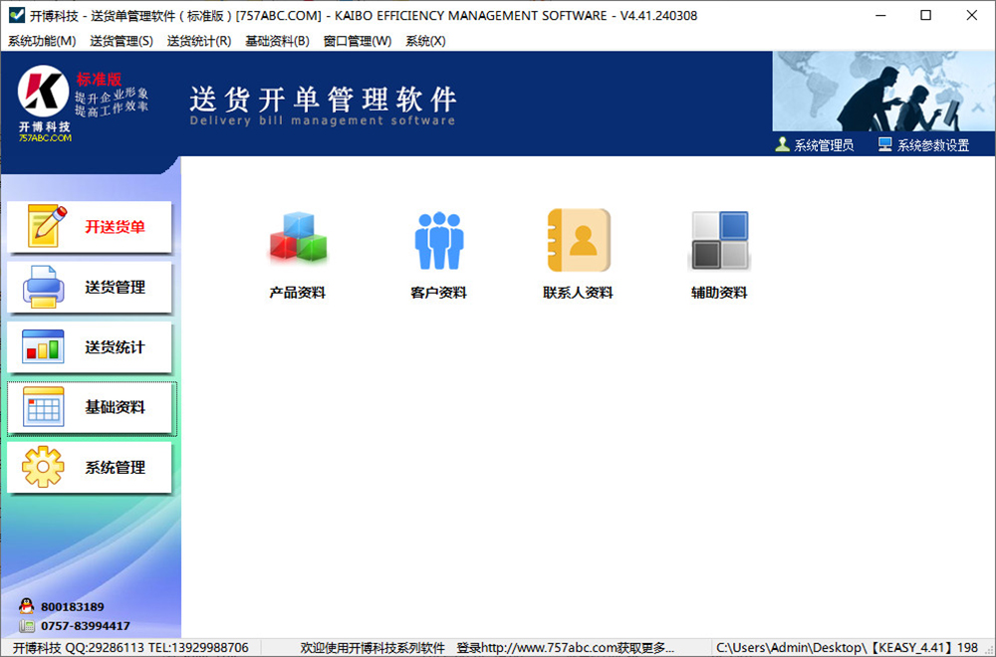Image resolution: width=996 pixels, height=657 pixels.
Task: Click the 系统参数设置 monitor icon
Action: click(884, 144)
